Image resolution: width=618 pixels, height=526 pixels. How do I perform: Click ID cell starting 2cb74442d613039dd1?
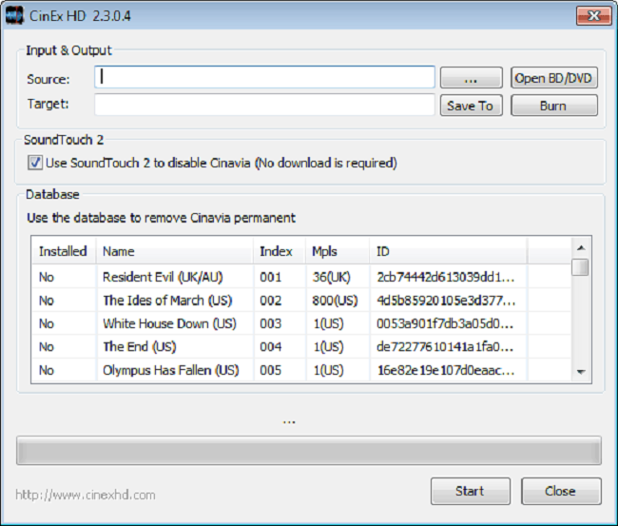[x=446, y=277]
